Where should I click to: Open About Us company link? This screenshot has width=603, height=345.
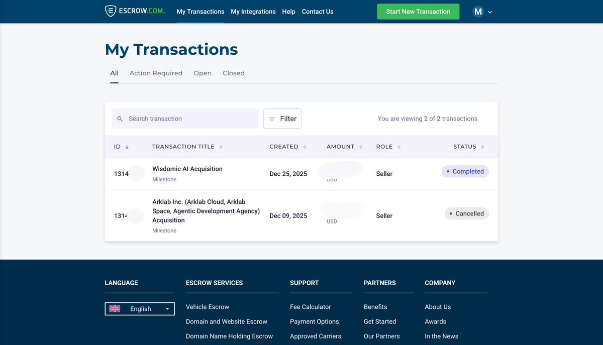coord(438,307)
